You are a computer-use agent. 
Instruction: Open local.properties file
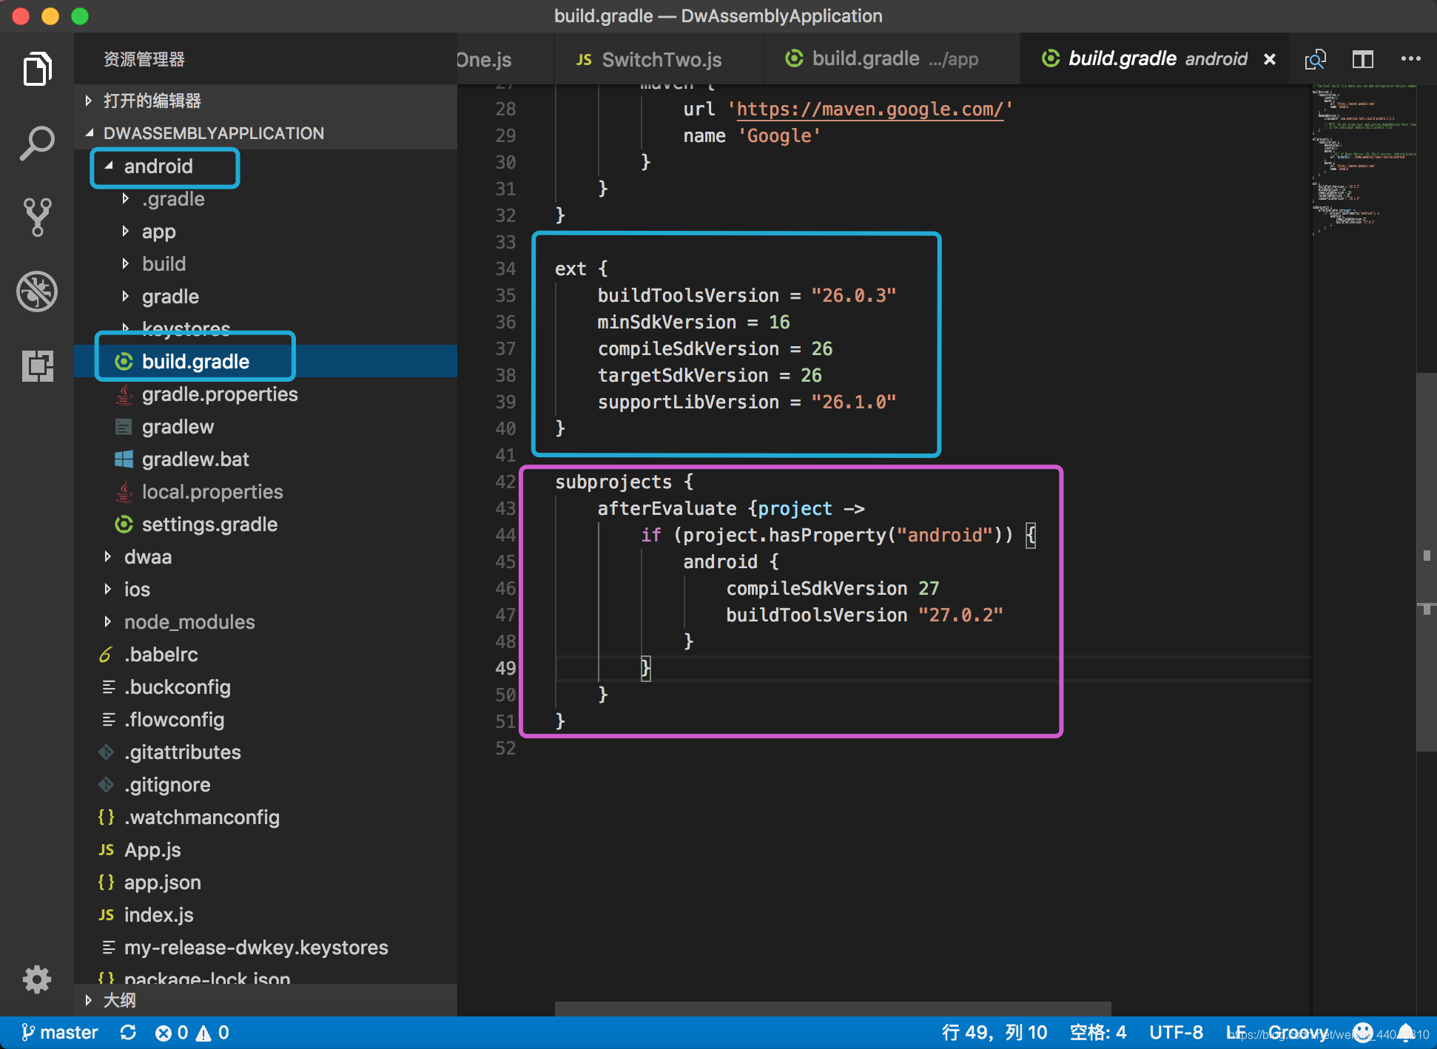[266, 491]
